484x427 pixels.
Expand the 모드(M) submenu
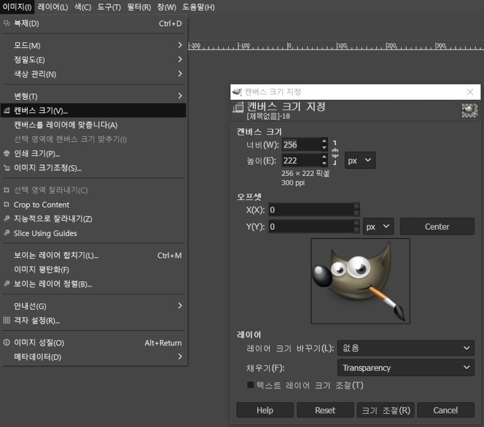pyautogui.click(x=93, y=45)
